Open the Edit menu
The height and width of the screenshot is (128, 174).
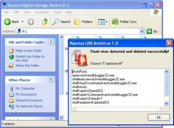[x=16, y=12]
